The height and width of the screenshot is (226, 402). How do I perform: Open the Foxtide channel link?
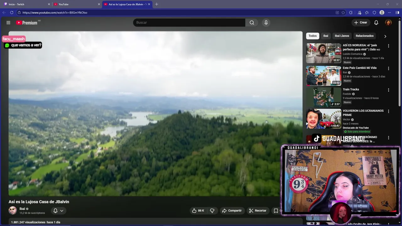point(347,94)
